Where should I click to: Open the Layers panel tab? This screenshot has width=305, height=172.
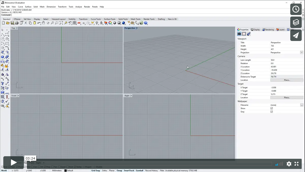pos(281,30)
